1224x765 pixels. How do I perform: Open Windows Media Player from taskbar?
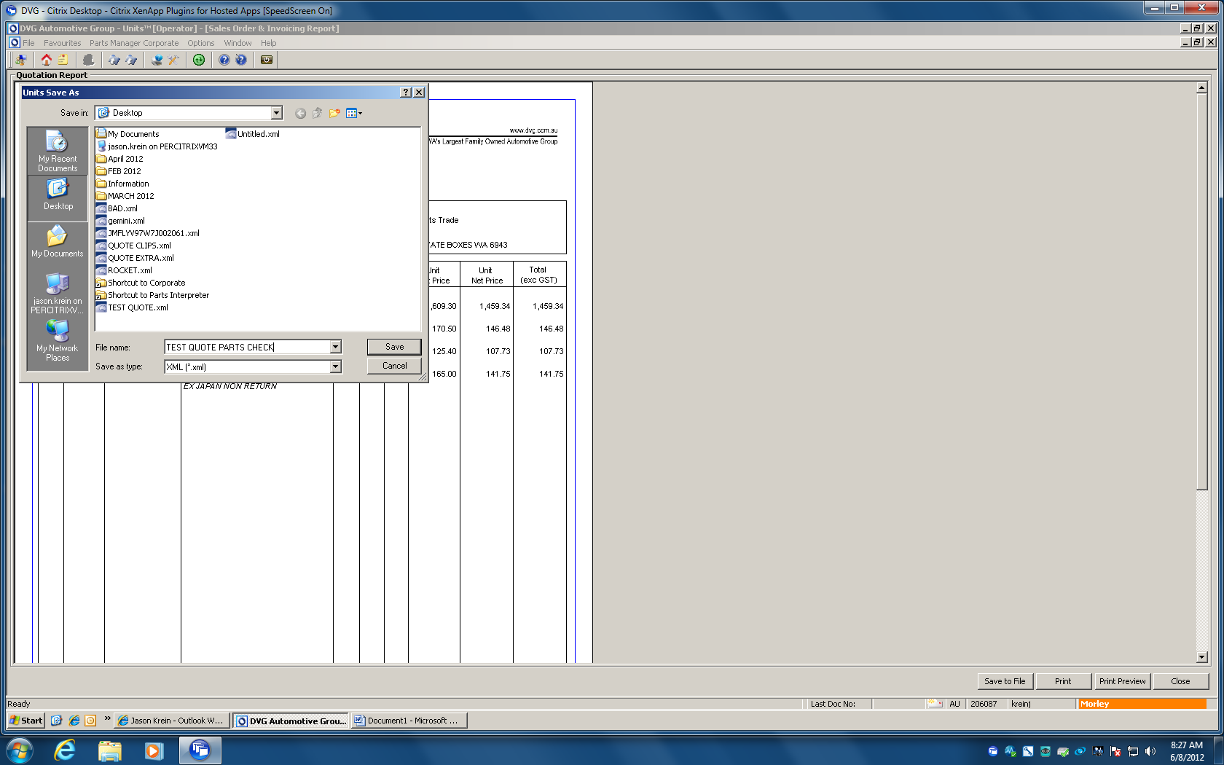(154, 750)
